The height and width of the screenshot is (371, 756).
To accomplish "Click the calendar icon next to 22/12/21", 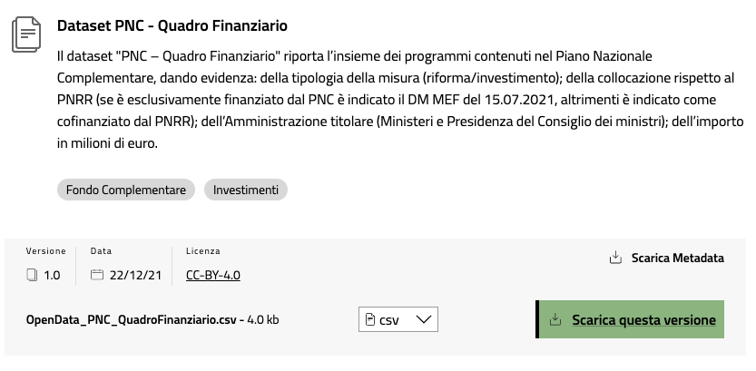I will coord(97,275).
